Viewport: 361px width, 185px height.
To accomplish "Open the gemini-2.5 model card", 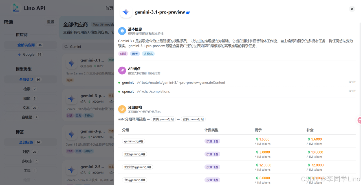I will 88,173.
